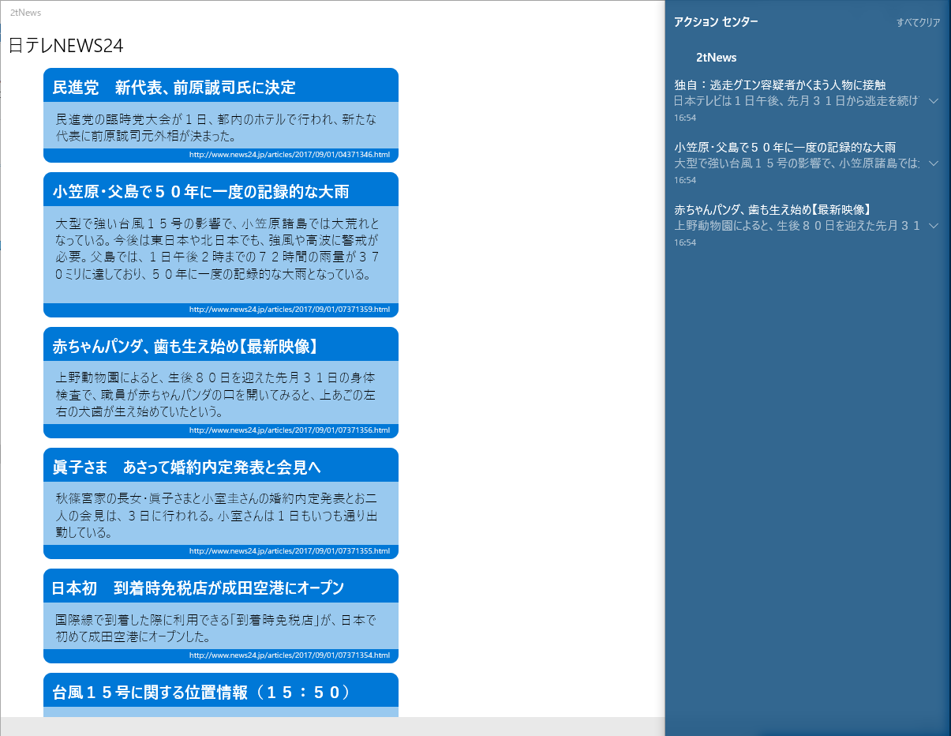The height and width of the screenshot is (736, 951).
Task: Click the 16:54 timestamp under the 赤ちゃんパンダ notification
Action: pyautogui.click(x=684, y=242)
